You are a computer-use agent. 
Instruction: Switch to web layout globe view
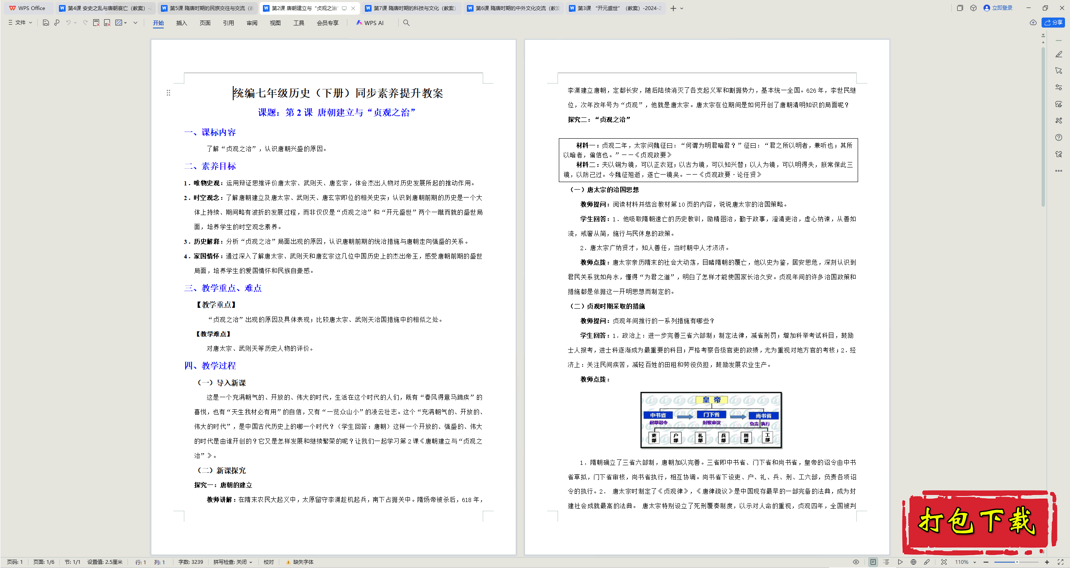tap(914, 562)
